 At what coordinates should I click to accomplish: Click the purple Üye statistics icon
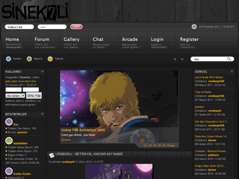pos(9,122)
